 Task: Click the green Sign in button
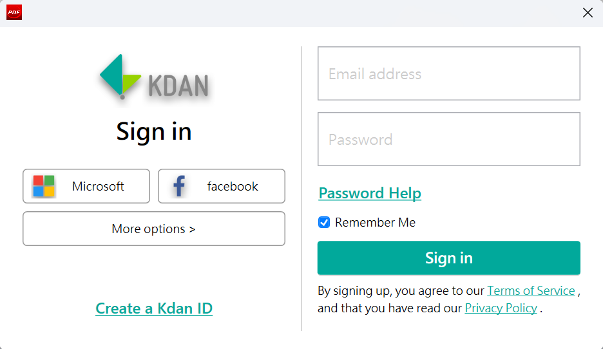tap(449, 258)
